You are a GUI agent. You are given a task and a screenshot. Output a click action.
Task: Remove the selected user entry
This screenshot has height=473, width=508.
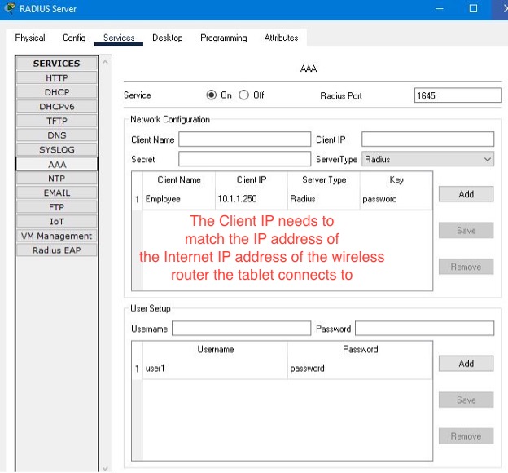point(466,436)
